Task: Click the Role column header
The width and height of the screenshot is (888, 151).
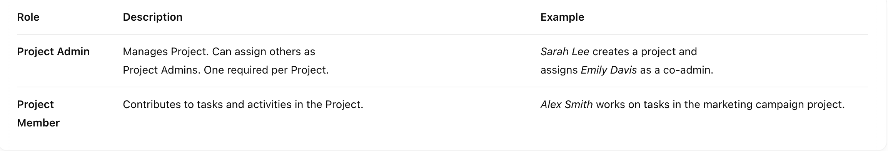Action: click(x=28, y=17)
